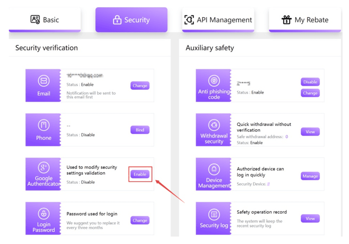Screen dimensions: 349x244
Task: Click the Security log list icon
Action: 214,215
